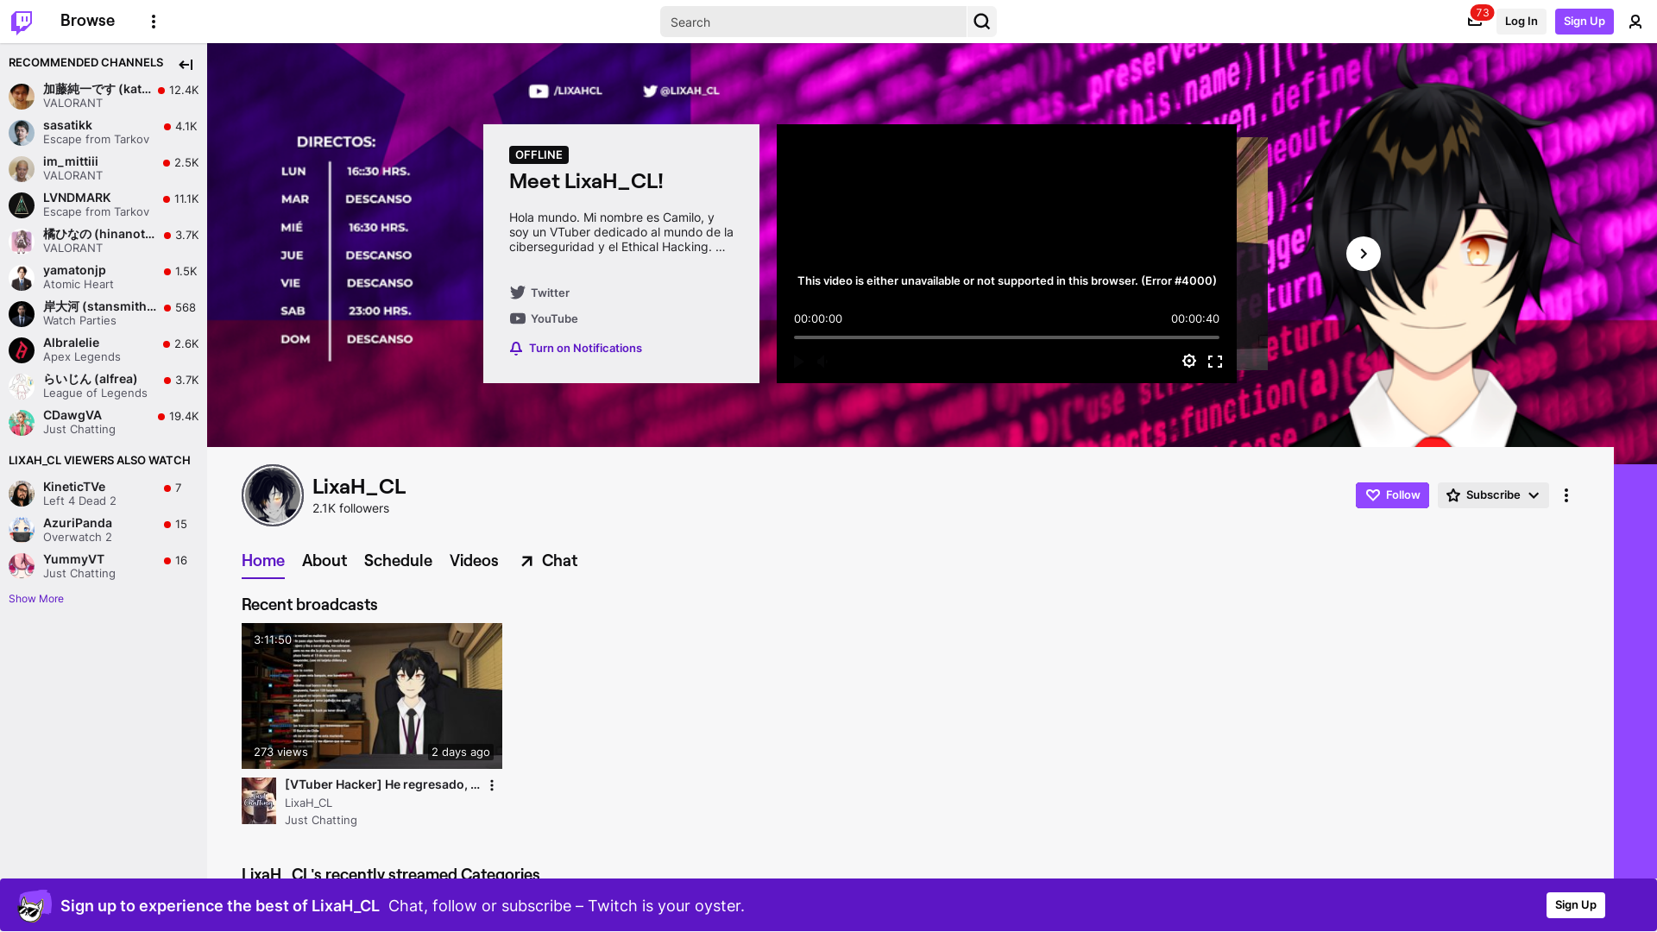Open the three-dot menu beside Browse

[154, 22]
